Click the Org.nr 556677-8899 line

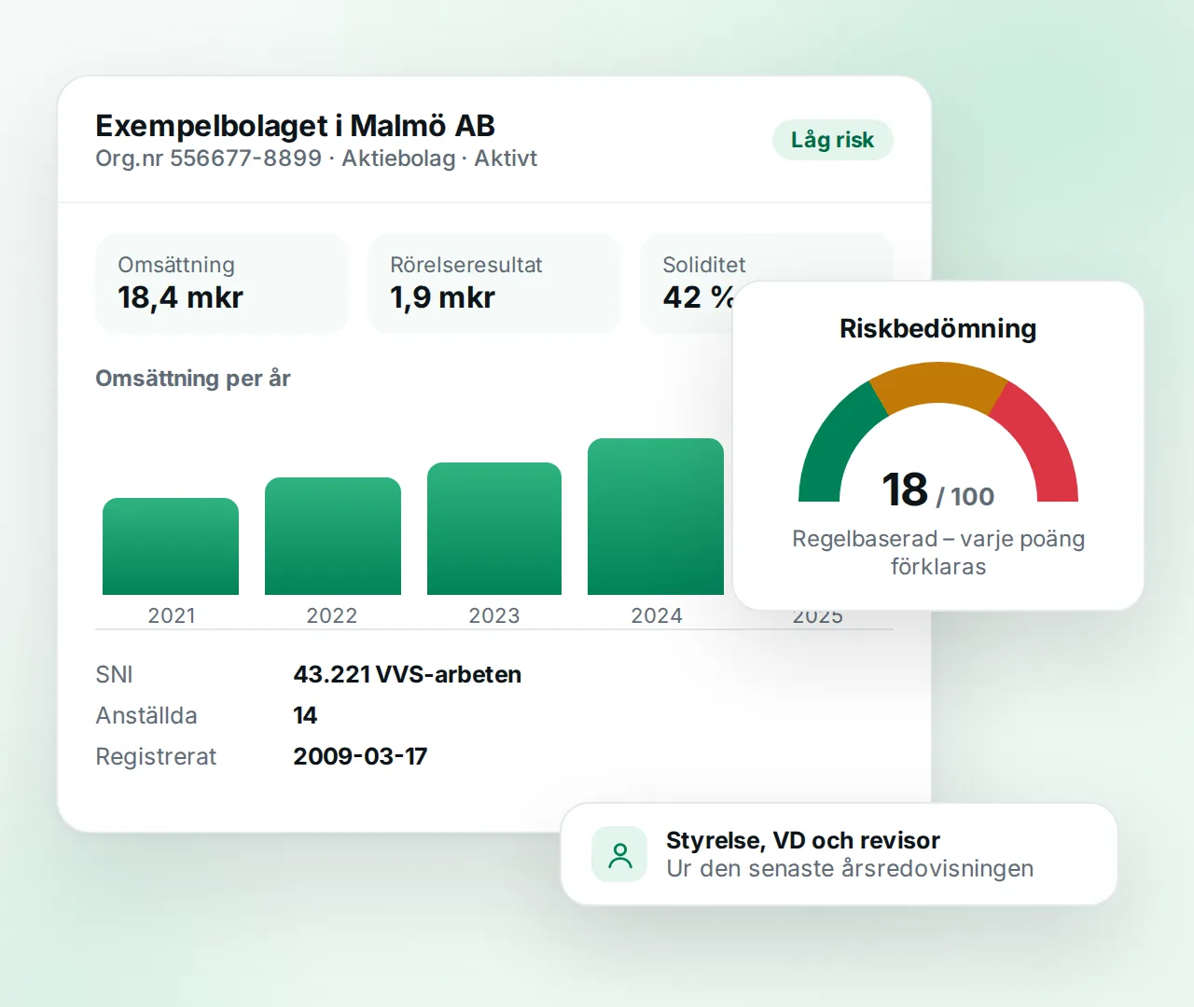(316, 159)
